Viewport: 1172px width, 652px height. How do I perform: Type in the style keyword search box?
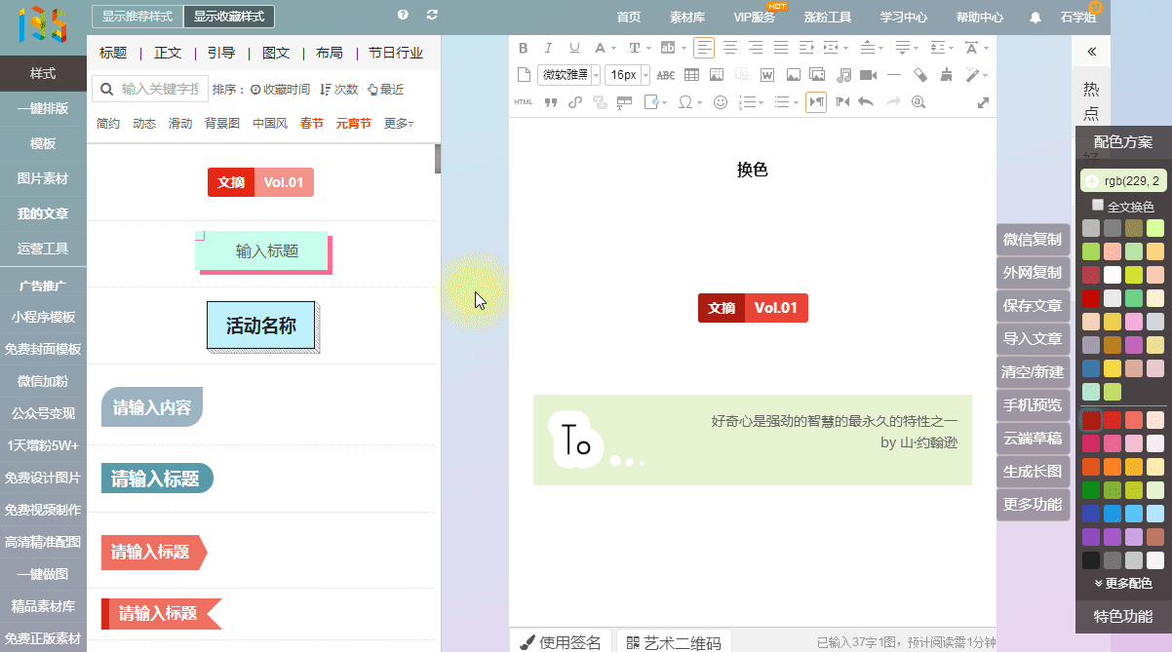pyautogui.click(x=162, y=90)
